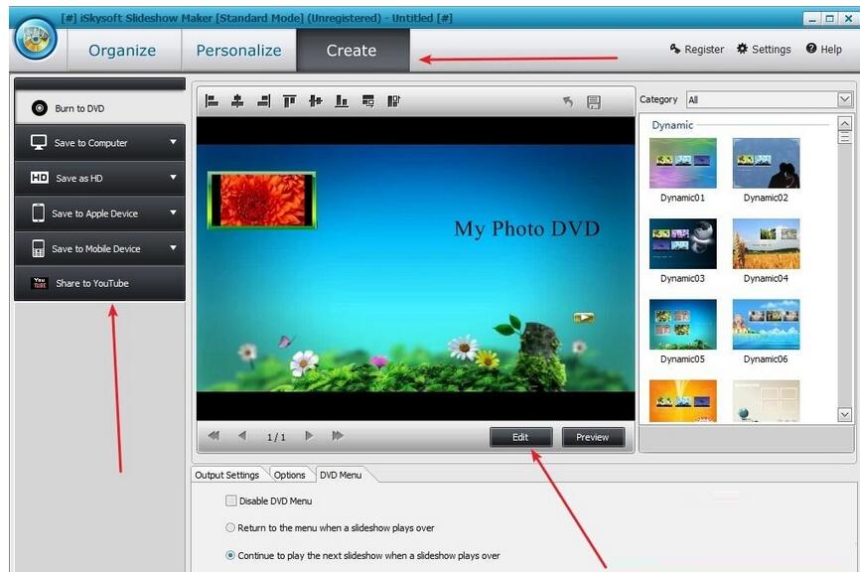Screen dimensions: 860x572
Task: Jump to the first menu page
Action: point(214,435)
